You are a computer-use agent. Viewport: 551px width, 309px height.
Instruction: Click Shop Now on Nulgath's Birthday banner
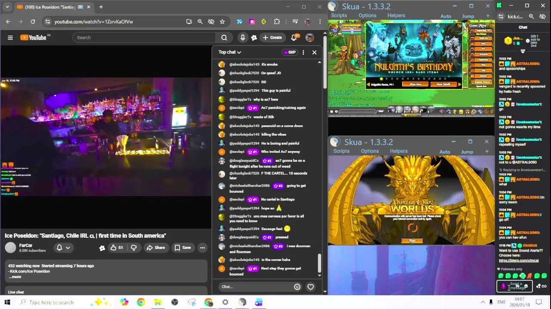(415, 84)
